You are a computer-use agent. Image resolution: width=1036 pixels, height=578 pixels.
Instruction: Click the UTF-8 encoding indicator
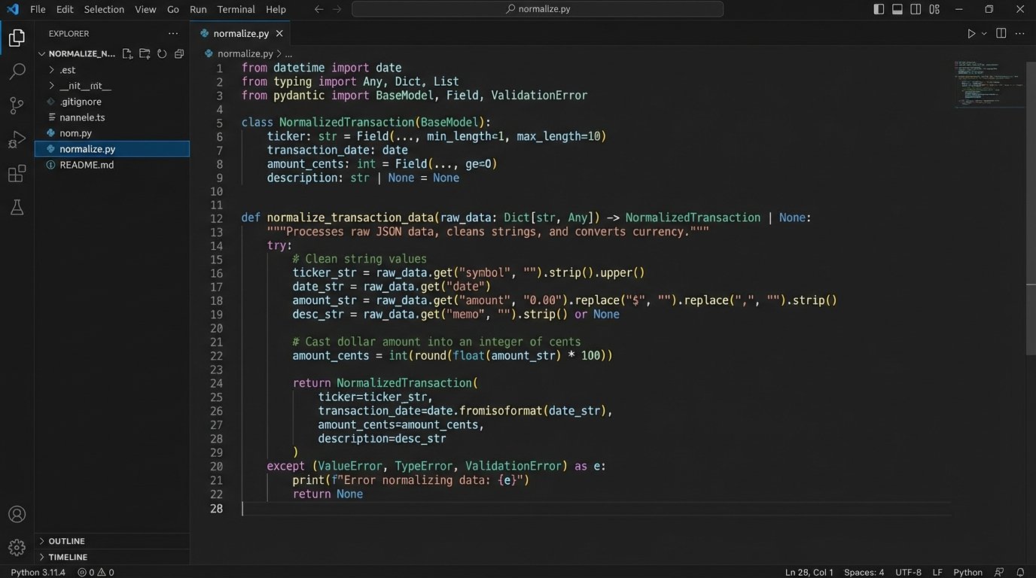909,572
